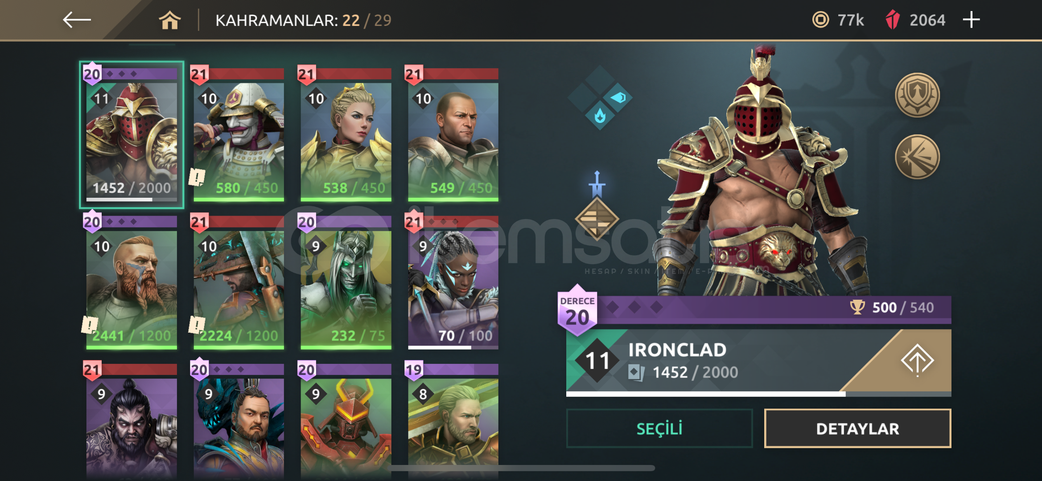The image size is (1042, 481).
Task: Select the bearded viking card 2441/1200
Action: coord(132,282)
